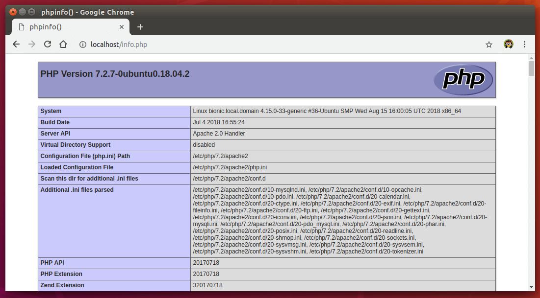The image size is (540, 298).
Task: Click the scrollbar up arrow
Action: (x=531, y=58)
